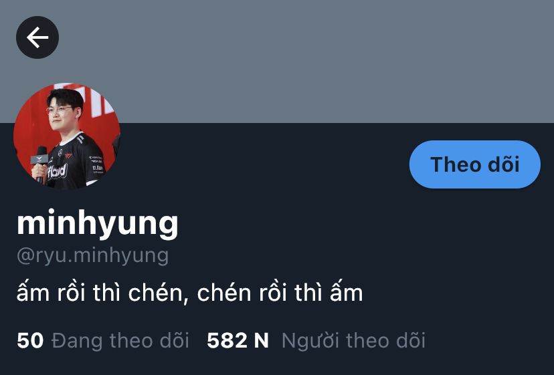The image size is (554, 375).
Task: Click the number 50 following count
Action: (x=30, y=340)
